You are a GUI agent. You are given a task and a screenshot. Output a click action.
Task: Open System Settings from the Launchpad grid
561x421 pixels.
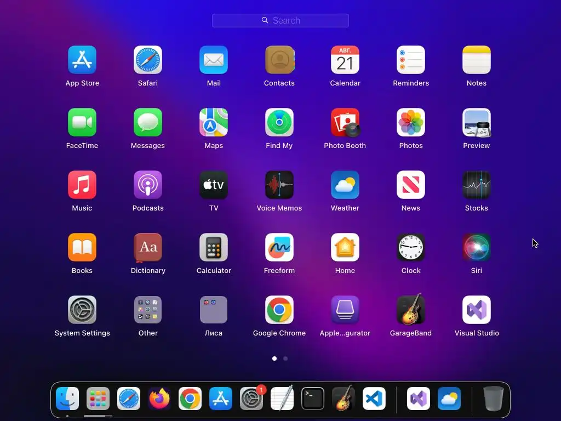pyautogui.click(x=82, y=310)
